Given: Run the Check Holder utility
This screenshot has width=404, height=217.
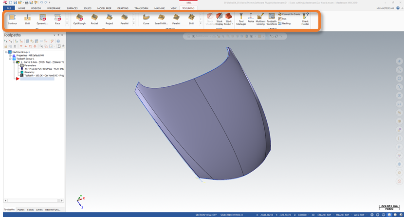Looking at the screenshot, I should click(x=305, y=19).
